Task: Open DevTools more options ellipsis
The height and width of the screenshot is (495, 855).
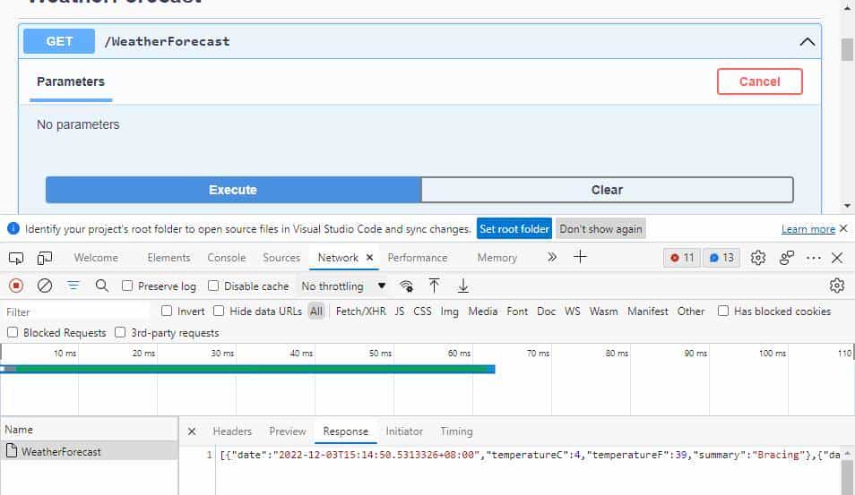Action: tap(813, 258)
